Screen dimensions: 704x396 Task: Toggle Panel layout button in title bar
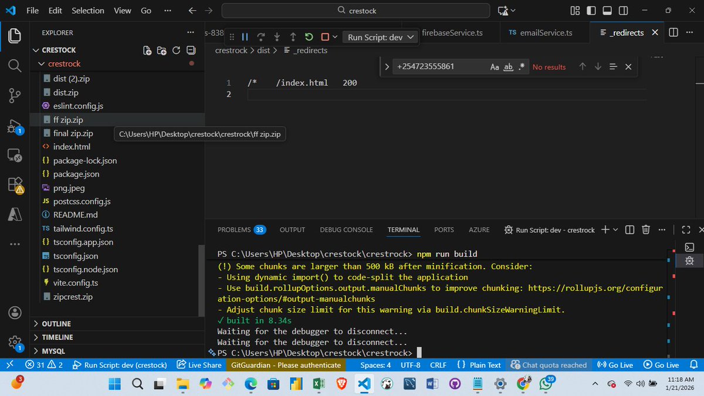tap(607, 11)
